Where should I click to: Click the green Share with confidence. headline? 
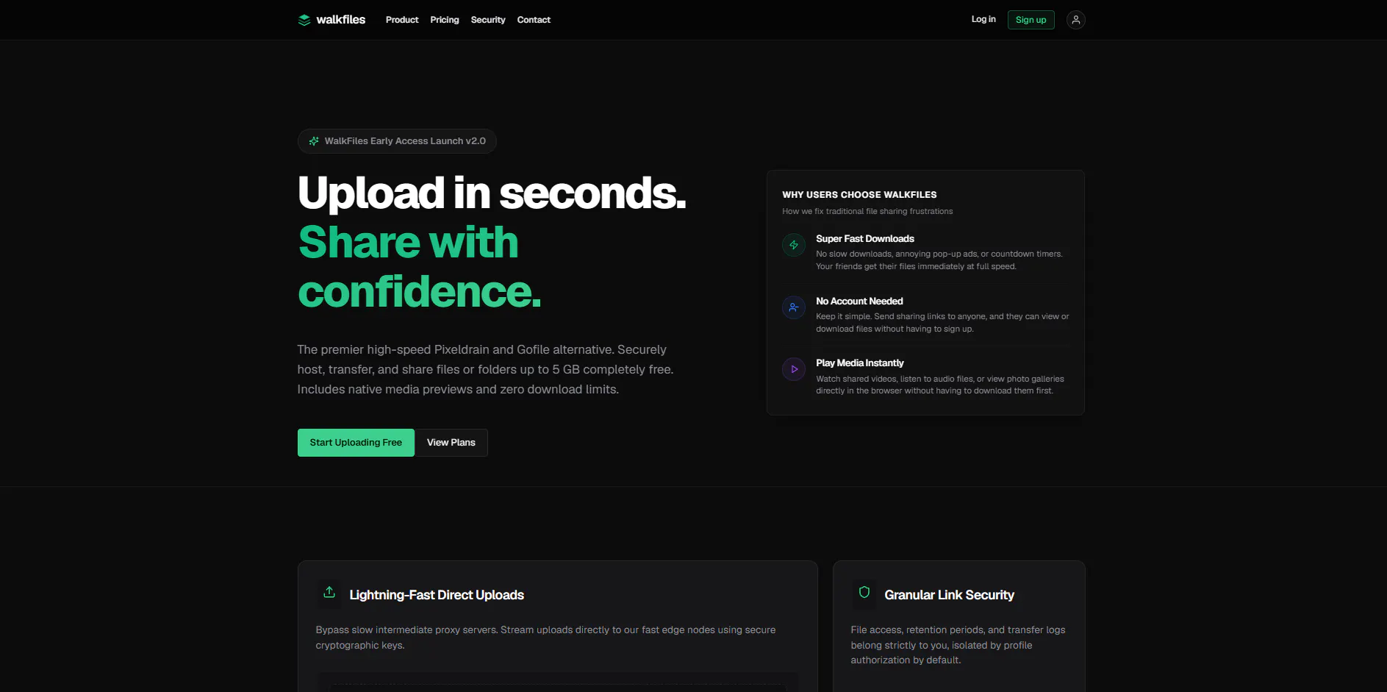click(x=420, y=267)
